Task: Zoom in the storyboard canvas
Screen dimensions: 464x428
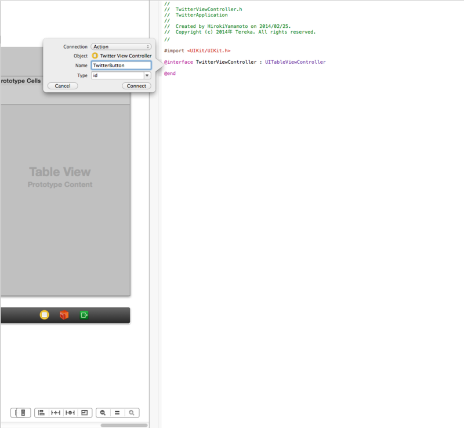Action: (x=132, y=412)
